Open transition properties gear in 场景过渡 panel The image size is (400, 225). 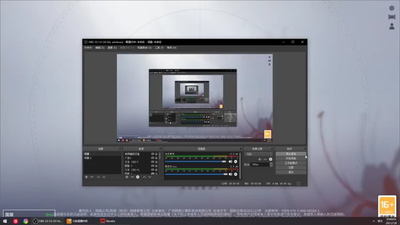(x=271, y=159)
